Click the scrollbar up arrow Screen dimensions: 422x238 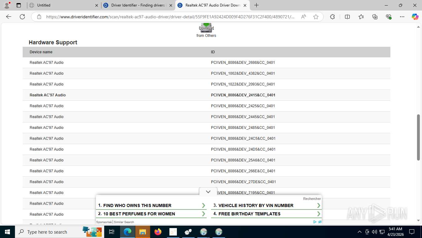[x=418, y=27]
